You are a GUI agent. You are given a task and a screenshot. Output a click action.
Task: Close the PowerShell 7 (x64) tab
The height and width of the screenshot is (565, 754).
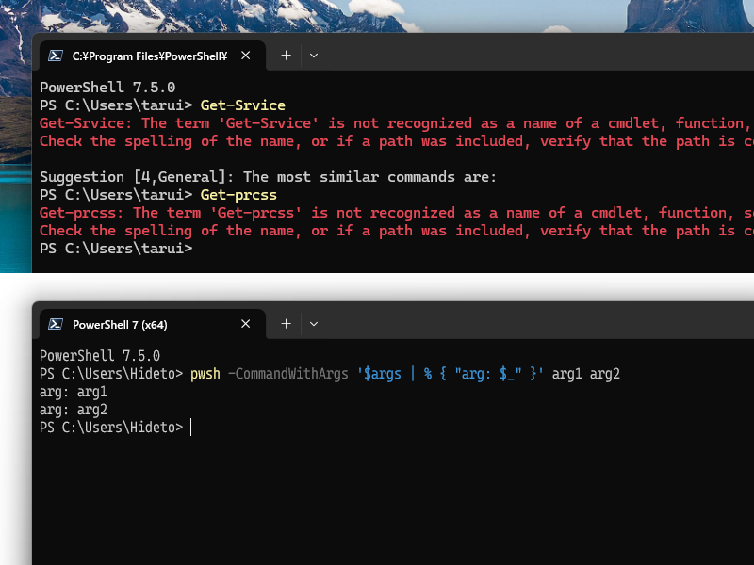245,324
